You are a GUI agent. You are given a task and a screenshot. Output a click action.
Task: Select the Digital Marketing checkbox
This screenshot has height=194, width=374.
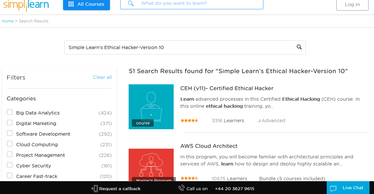tap(10, 123)
